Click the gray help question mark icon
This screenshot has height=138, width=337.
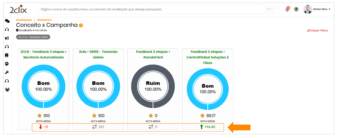(296, 9)
